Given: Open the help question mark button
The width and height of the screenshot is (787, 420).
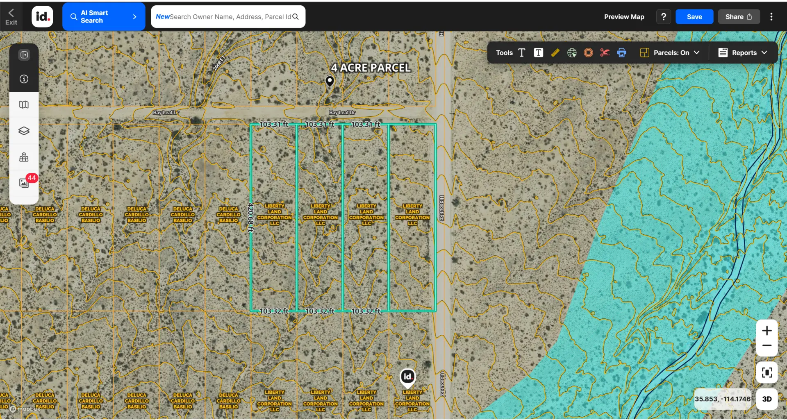Looking at the screenshot, I should click(x=664, y=17).
